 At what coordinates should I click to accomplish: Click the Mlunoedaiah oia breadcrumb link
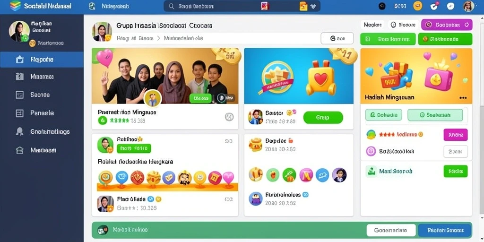[183, 39]
